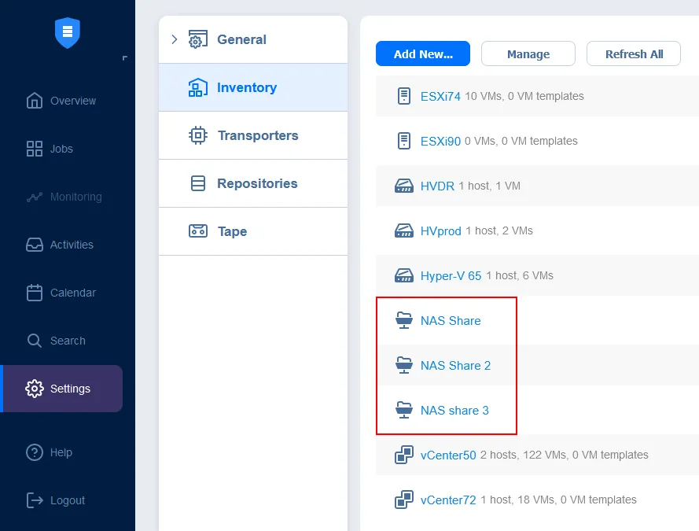The width and height of the screenshot is (699, 531).
Task: Click the vCenter50 server icon
Action: pos(404,455)
